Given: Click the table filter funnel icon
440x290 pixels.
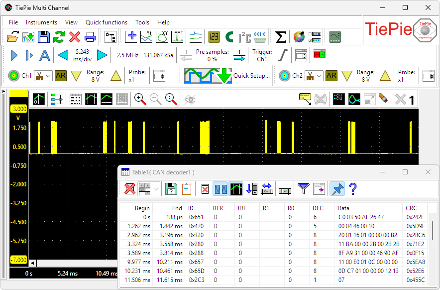Looking at the screenshot, I should (303, 189).
